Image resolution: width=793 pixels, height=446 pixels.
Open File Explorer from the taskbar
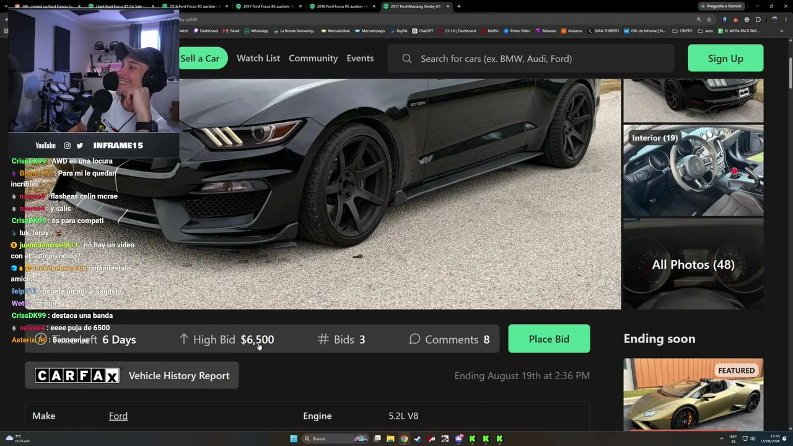tap(390, 439)
